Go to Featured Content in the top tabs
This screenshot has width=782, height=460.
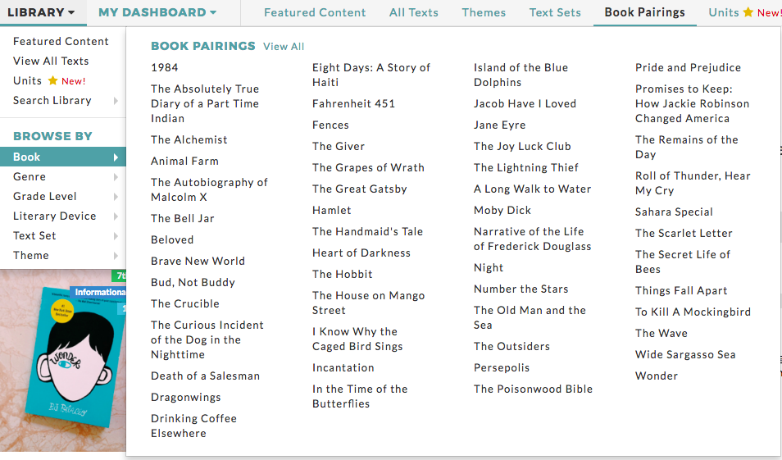click(315, 12)
